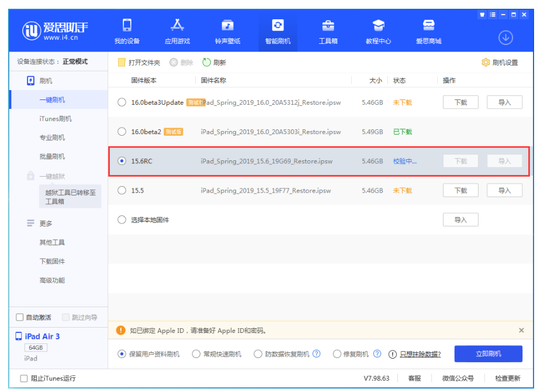Collapse the 刷机 sidebar section
This screenshot has width=537, height=392.
(31, 81)
